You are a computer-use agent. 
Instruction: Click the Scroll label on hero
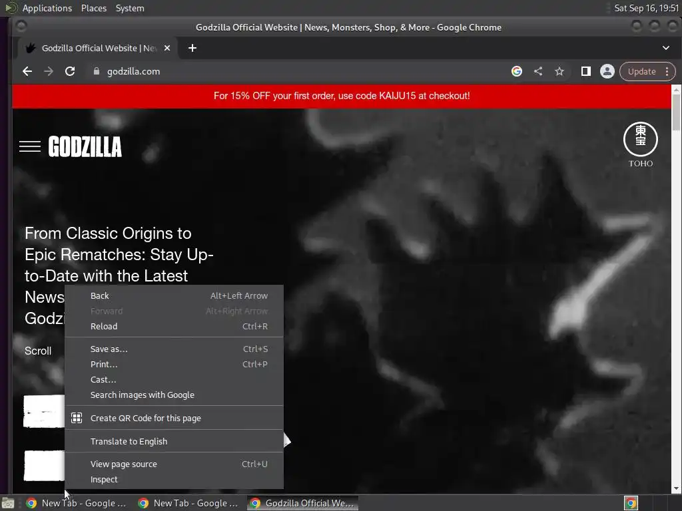click(38, 351)
